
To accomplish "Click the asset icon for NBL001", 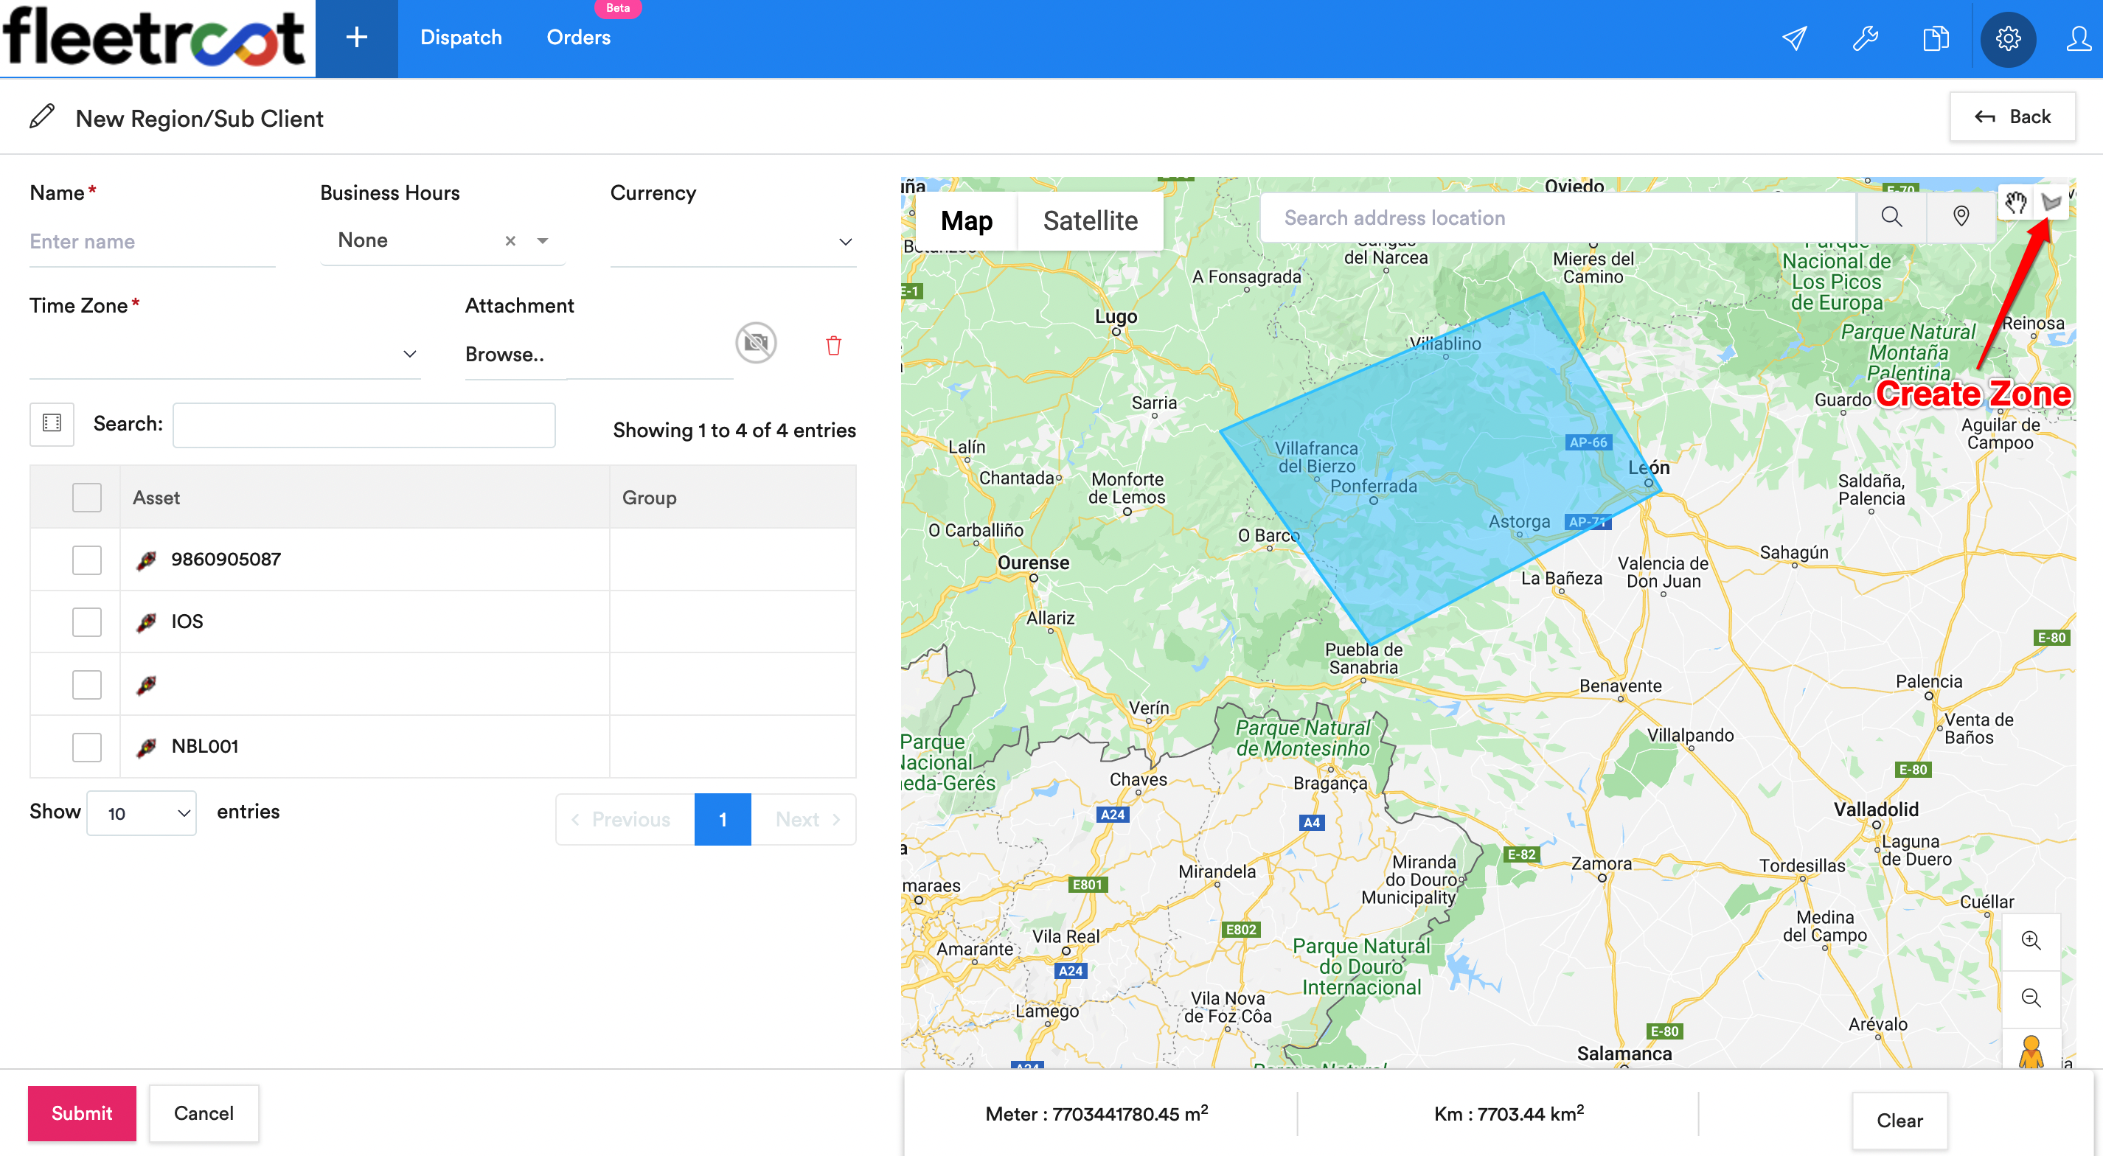I will [147, 747].
